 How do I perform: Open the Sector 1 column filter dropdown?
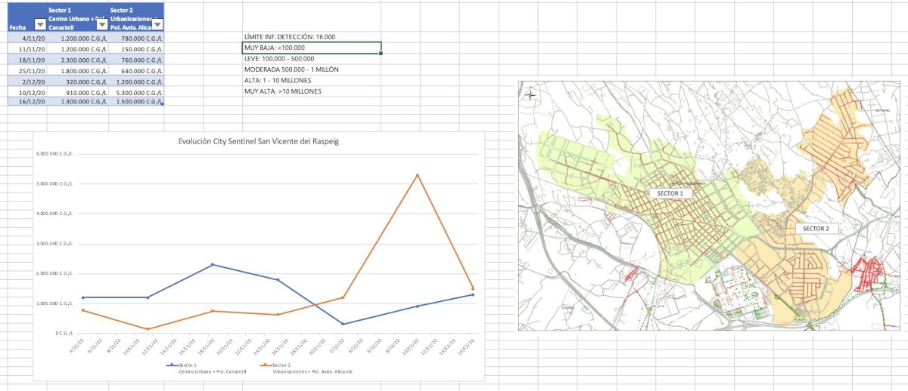(x=102, y=25)
